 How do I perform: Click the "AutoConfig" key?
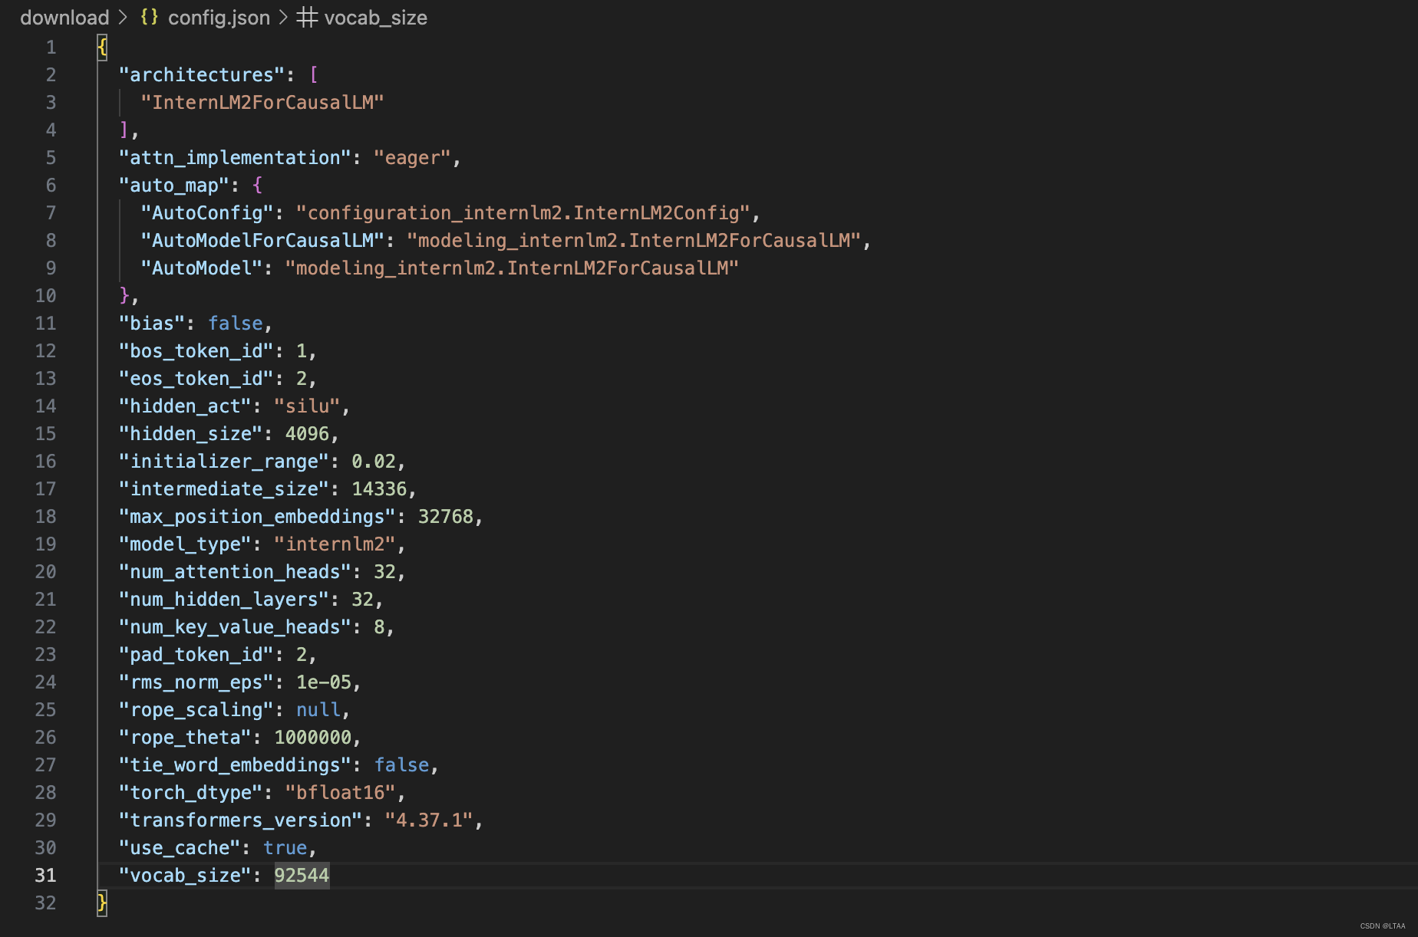(x=207, y=213)
